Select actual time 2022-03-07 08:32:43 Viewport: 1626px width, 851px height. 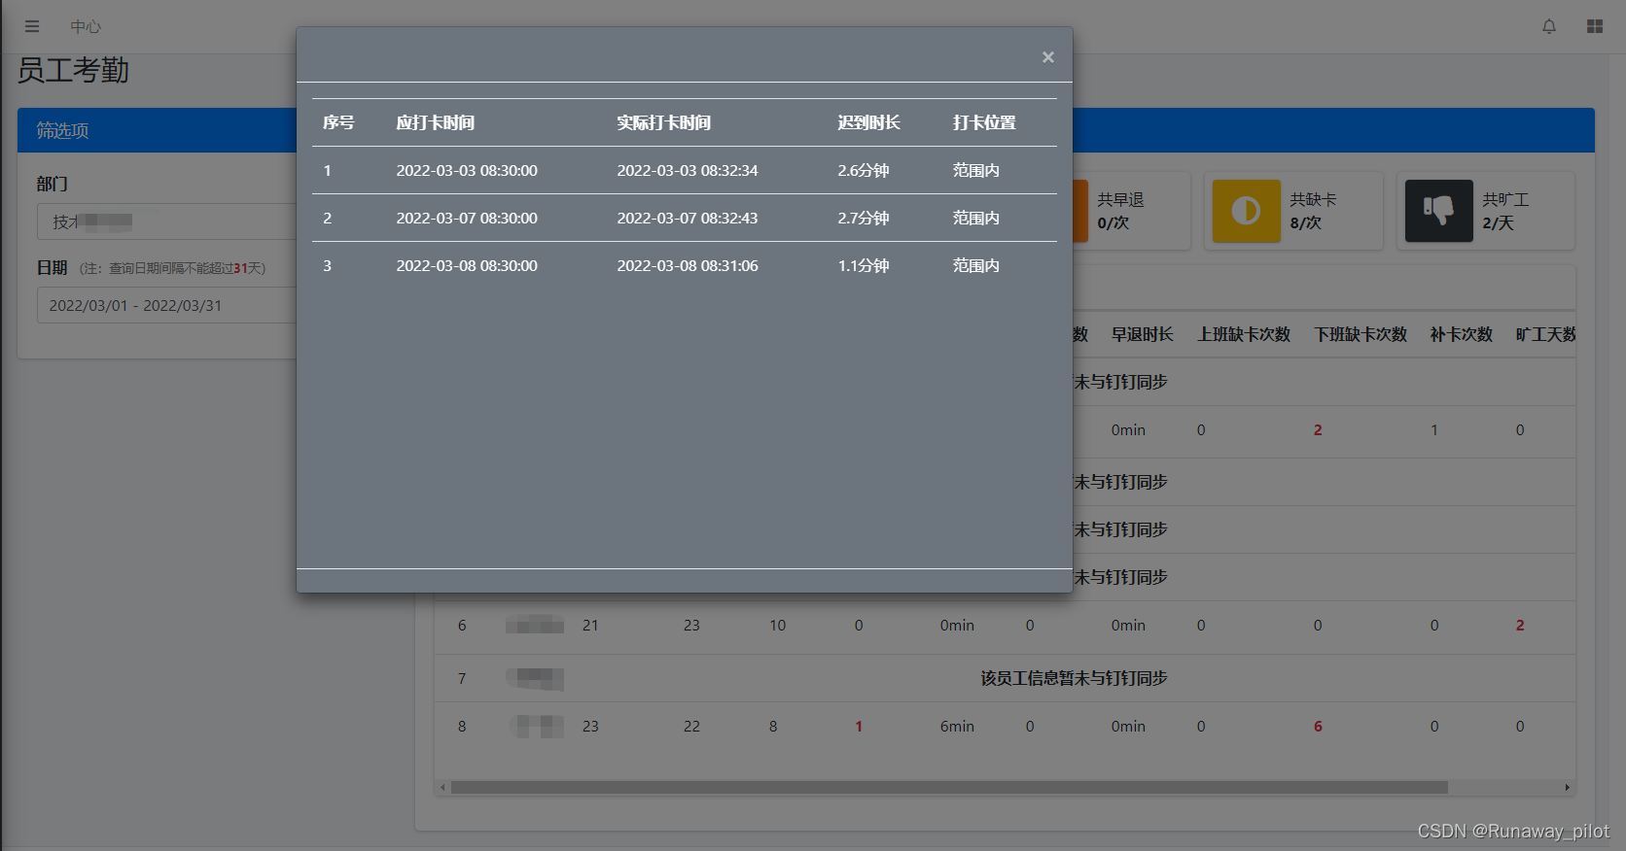(688, 218)
